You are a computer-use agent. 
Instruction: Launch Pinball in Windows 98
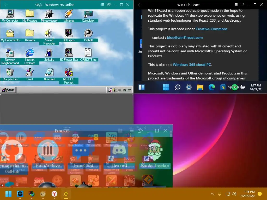[x=88, y=35]
